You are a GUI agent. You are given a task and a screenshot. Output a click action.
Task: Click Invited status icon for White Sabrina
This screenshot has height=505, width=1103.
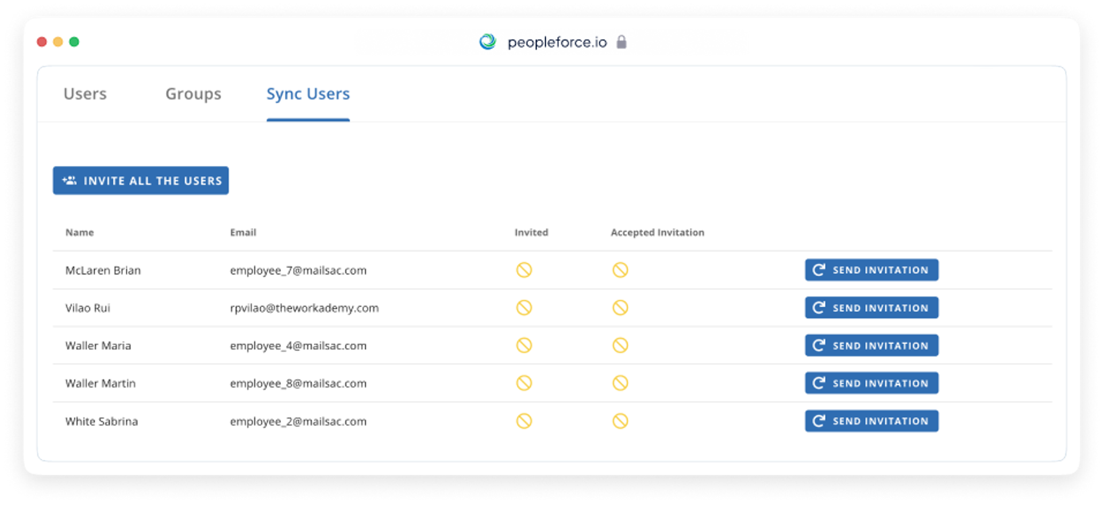(524, 421)
